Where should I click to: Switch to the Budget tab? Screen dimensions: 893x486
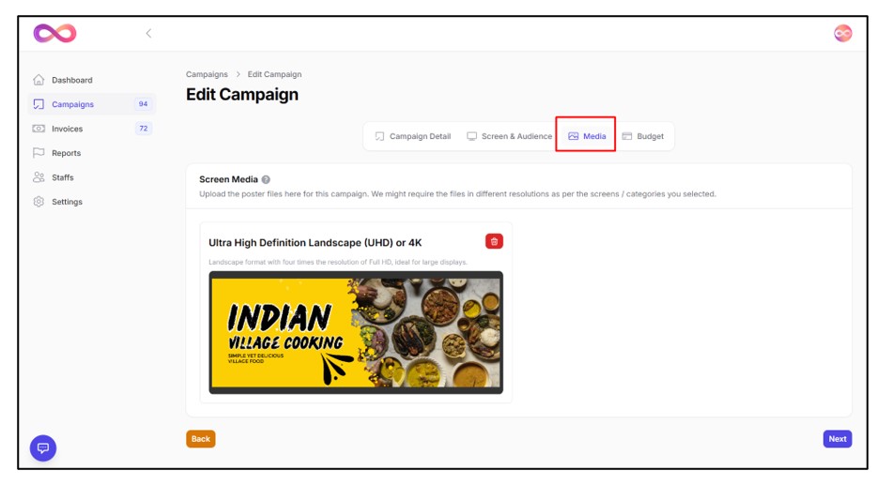coord(642,137)
